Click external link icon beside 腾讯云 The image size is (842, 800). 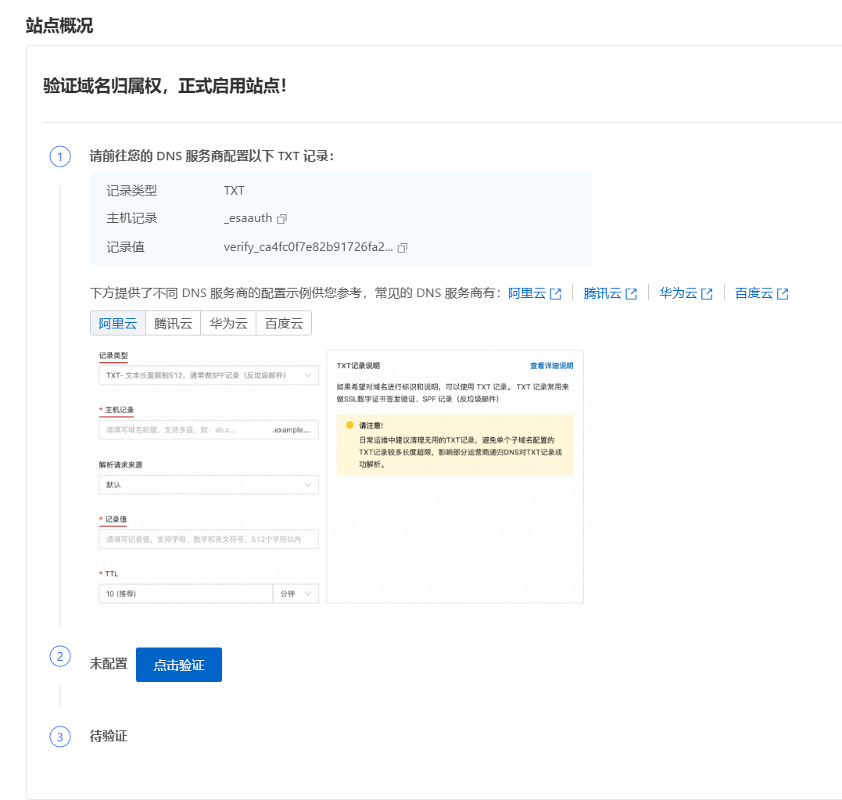(x=632, y=294)
